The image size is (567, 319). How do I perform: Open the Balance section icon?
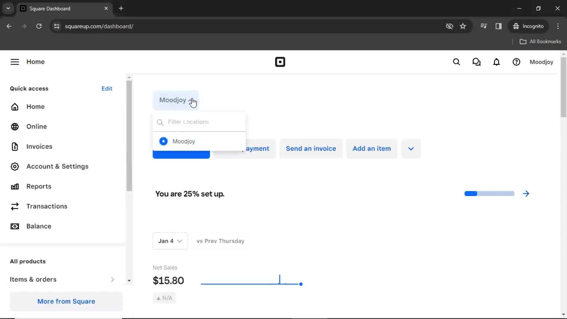[x=14, y=226]
